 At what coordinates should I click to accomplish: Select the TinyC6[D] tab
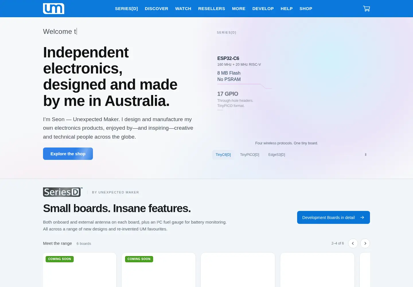223,155
